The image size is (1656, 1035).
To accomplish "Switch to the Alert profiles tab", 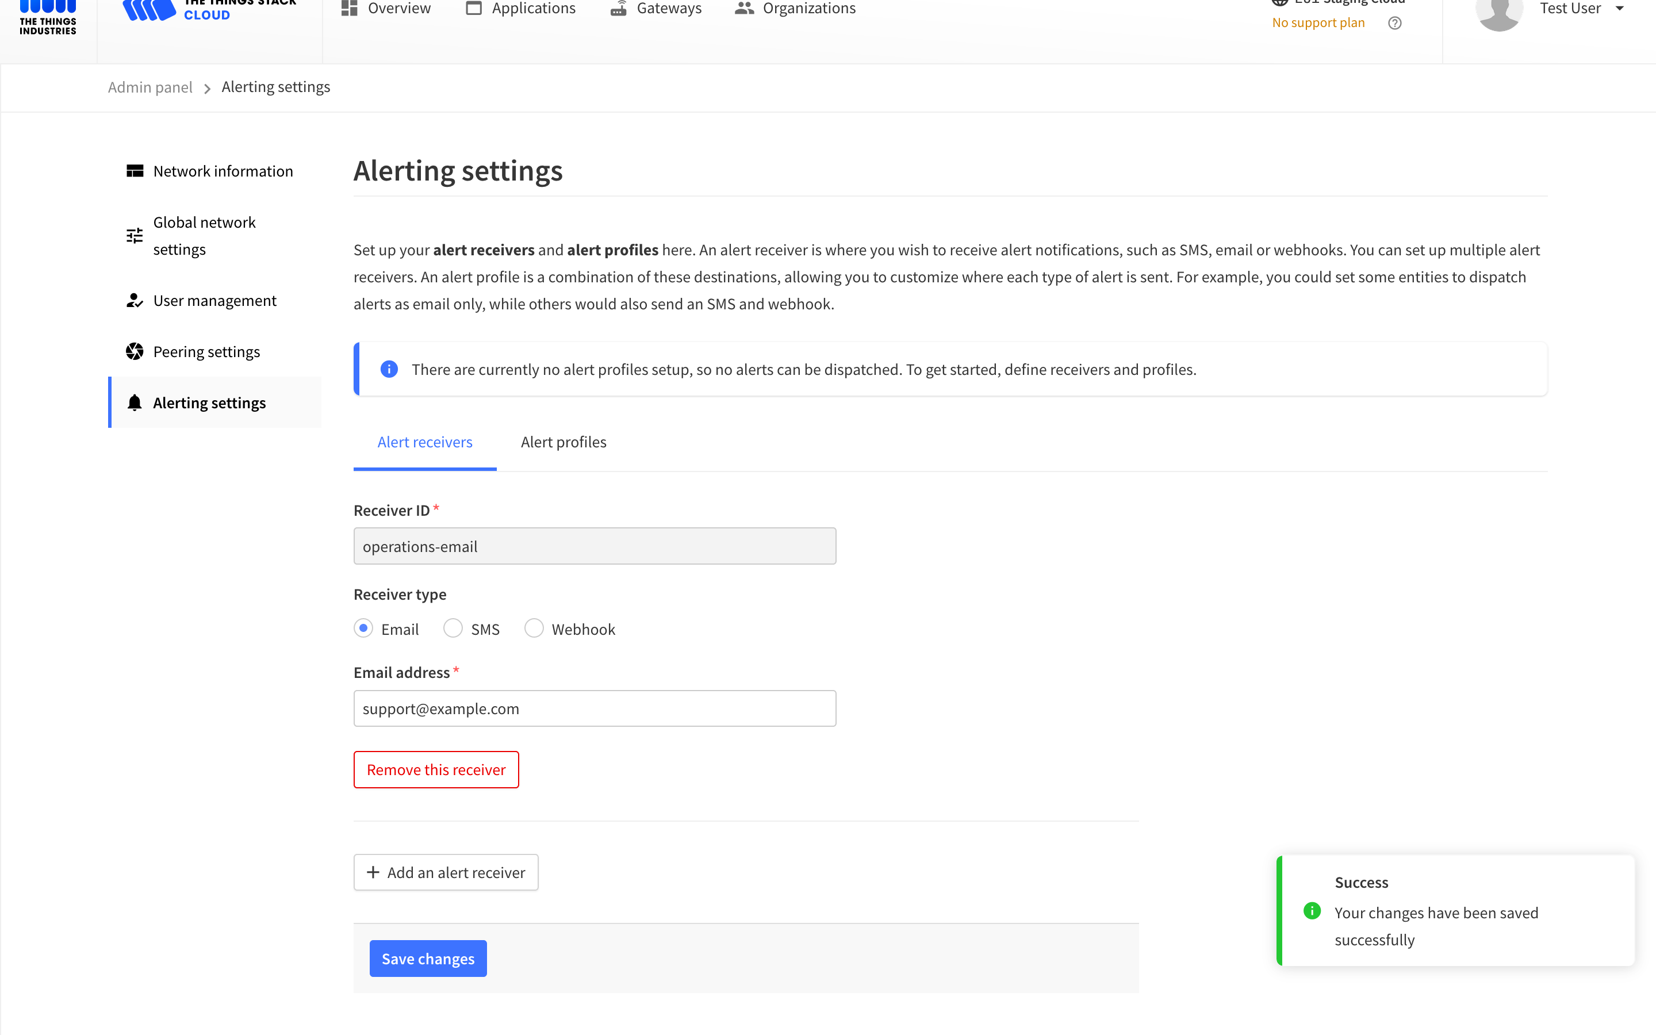I will 563,442.
